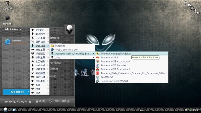201x113 pixels.
Task: Expand the arp嗅探 submenu arrow
Action: click(48, 30)
